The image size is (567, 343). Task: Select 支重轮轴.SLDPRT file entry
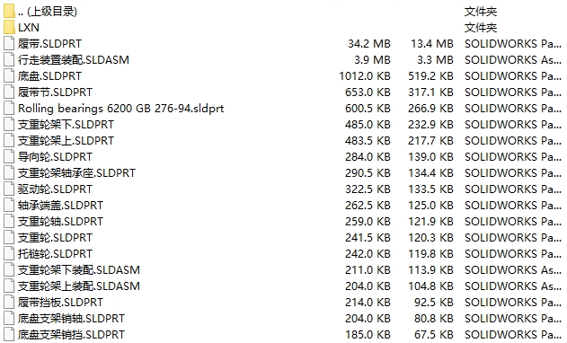coord(61,221)
